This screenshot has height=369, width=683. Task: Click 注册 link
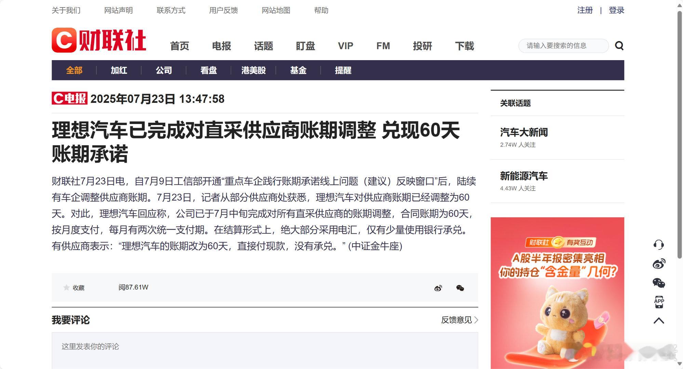tap(585, 10)
